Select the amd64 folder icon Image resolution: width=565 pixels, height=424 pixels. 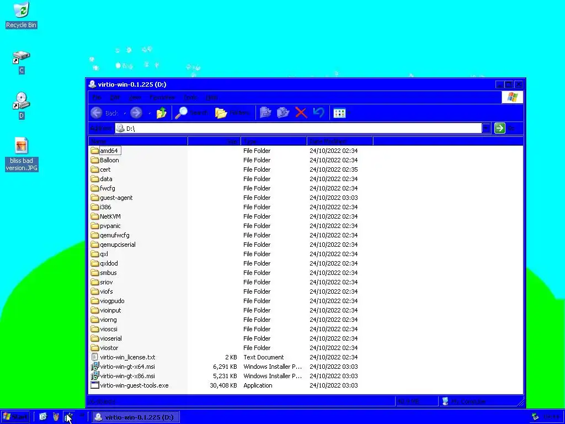point(95,151)
